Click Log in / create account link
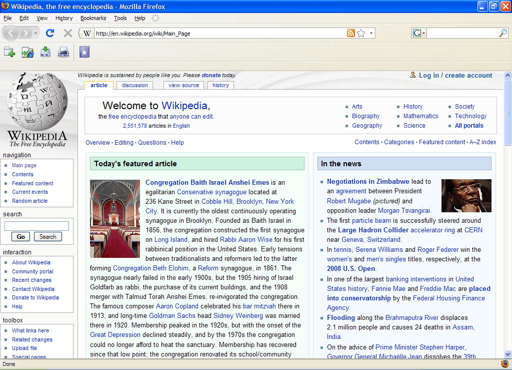512x370 pixels. point(455,76)
